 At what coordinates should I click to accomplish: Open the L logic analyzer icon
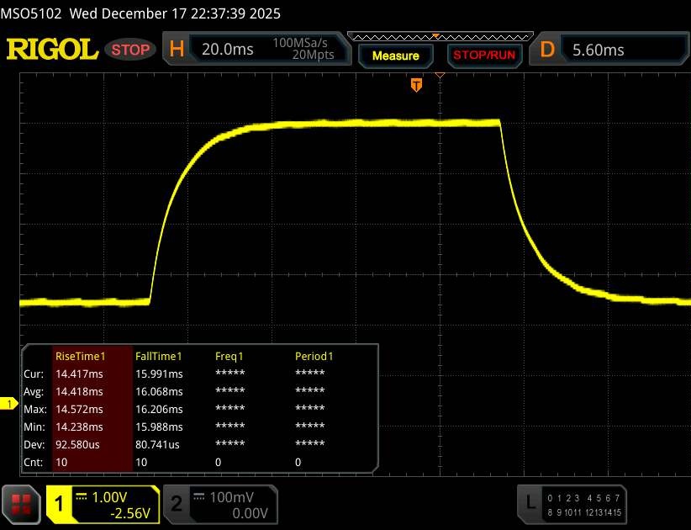[530, 503]
